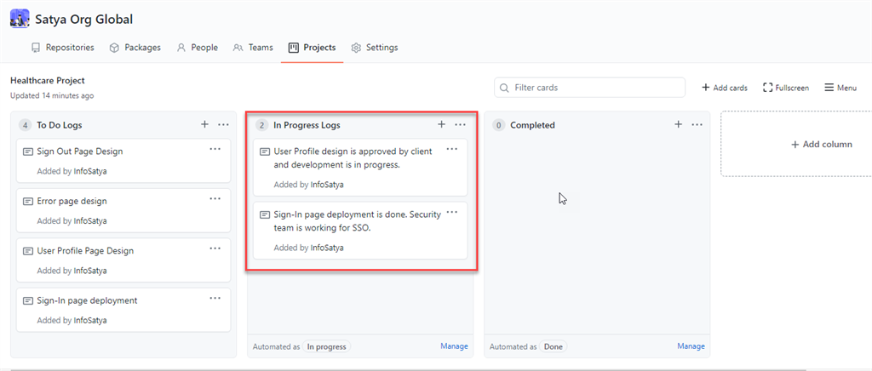Image resolution: width=872 pixels, height=371 pixels.
Task: Add card to In Progress Logs column
Action: click(441, 124)
